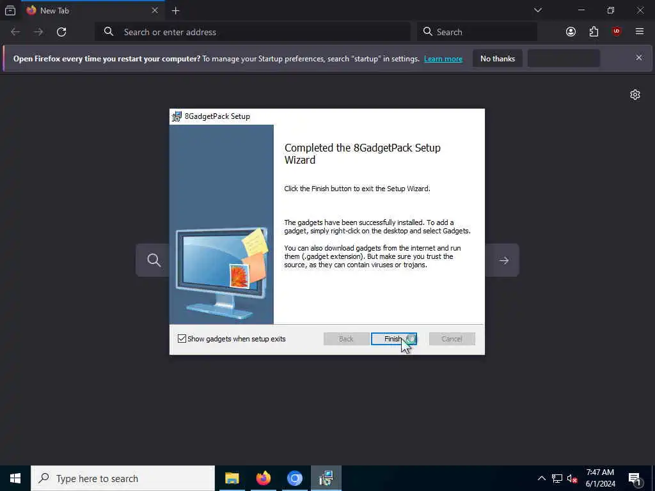655x491 pixels.
Task: Open the Windows Start menu
Action: [15, 478]
